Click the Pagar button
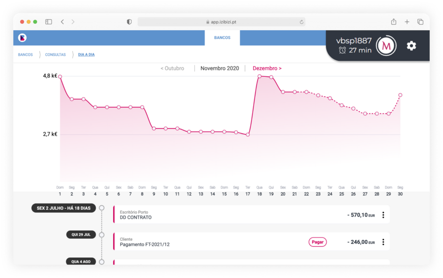 [x=318, y=242]
